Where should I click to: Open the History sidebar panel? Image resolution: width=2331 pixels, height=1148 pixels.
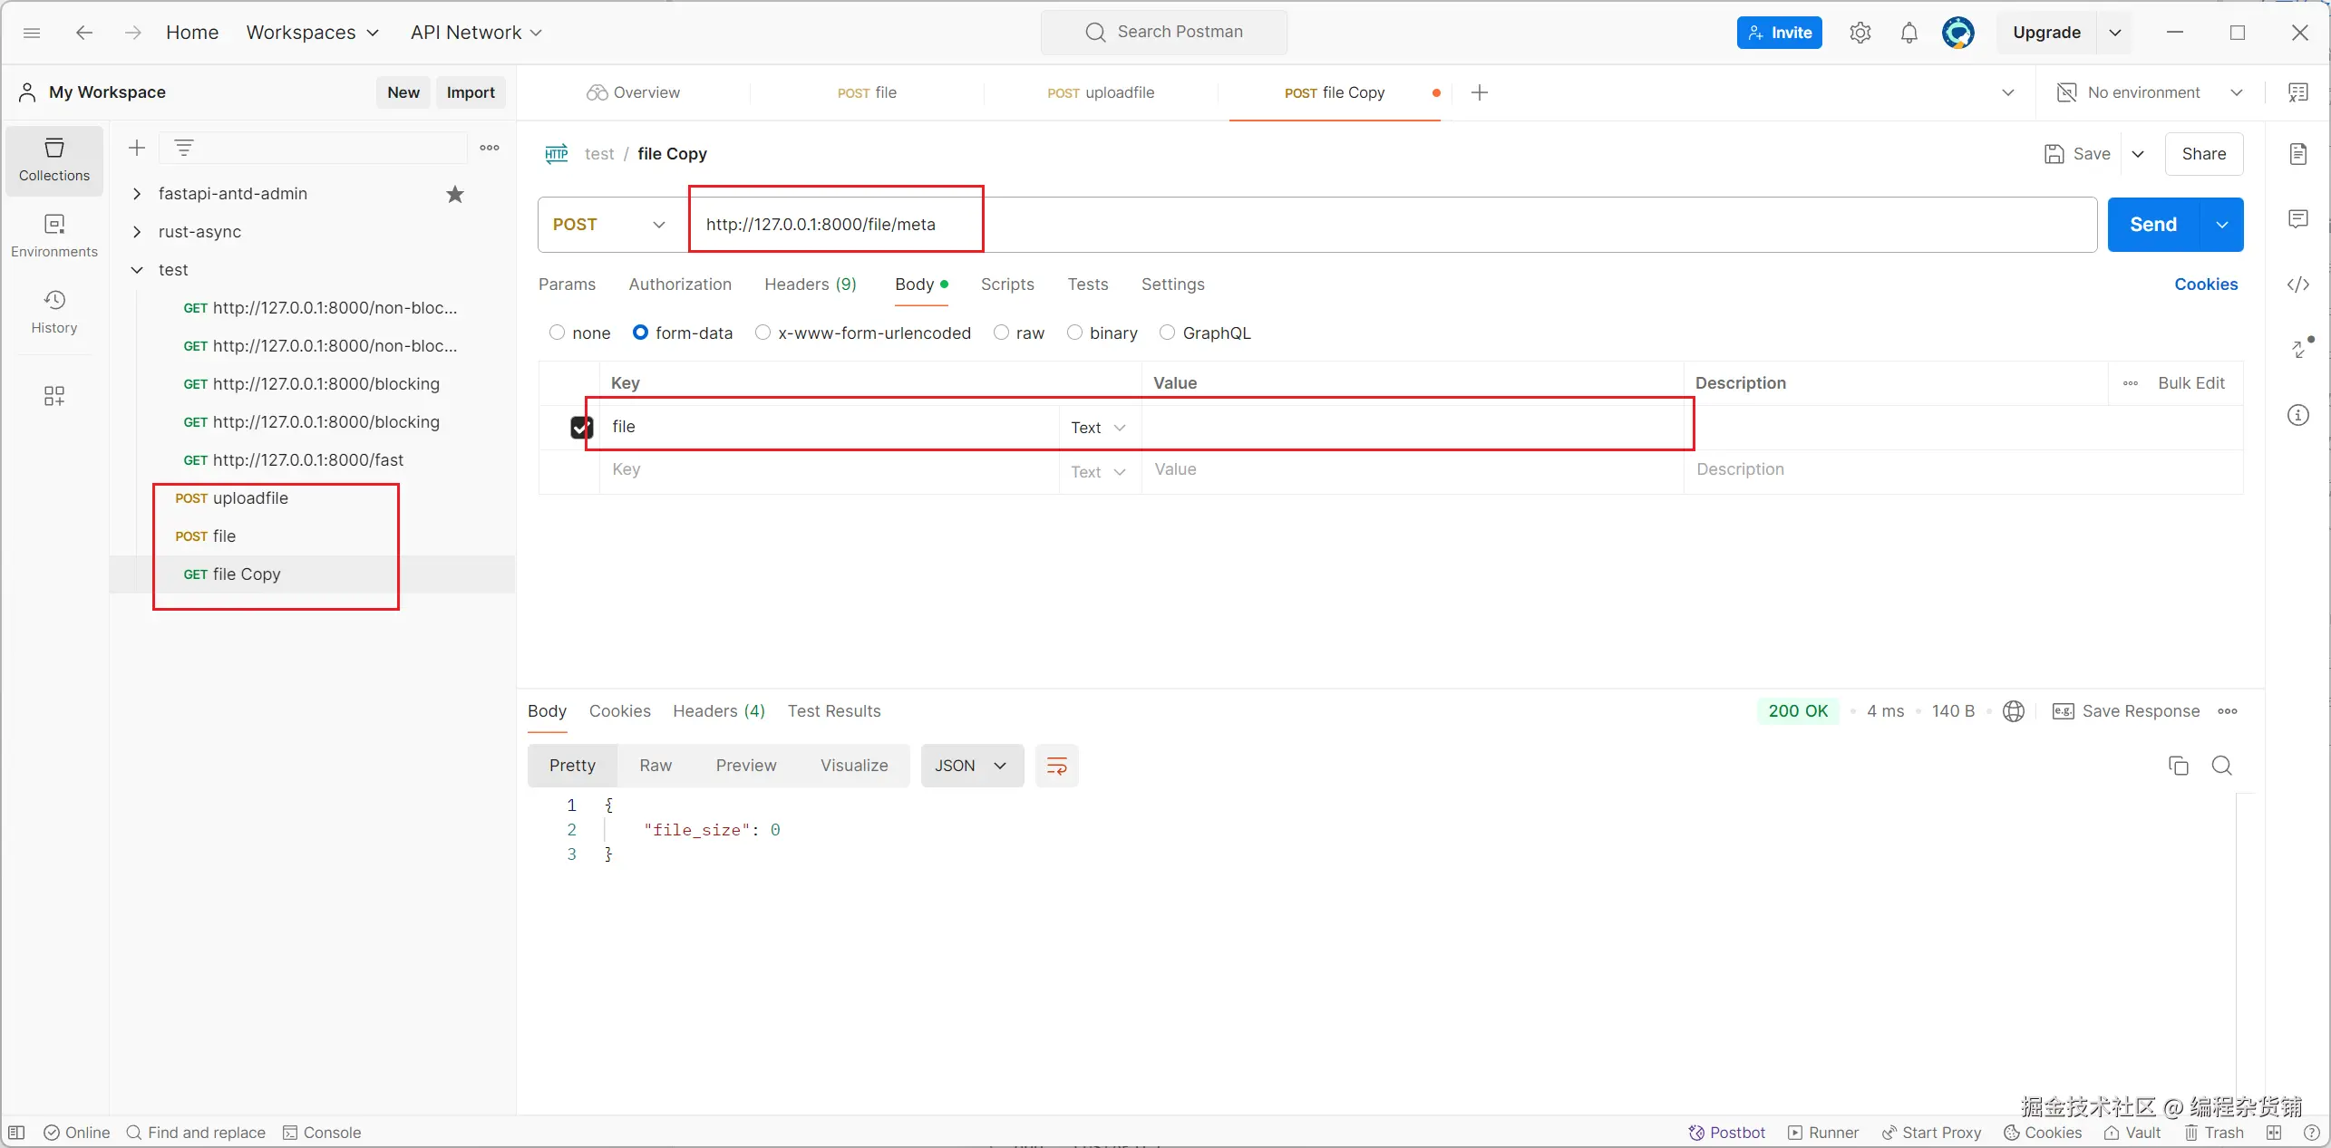coord(53,311)
